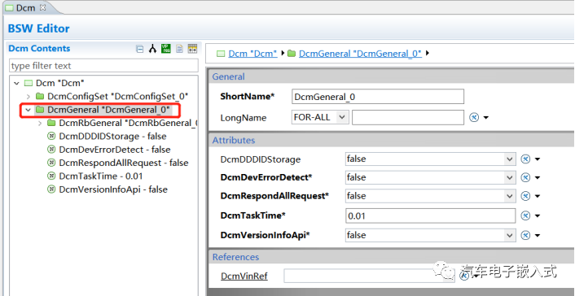Image resolution: width=575 pixels, height=296 pixels.
Task: Expand the DcmConfigSet_0 tree node
Action: point(29,97)
